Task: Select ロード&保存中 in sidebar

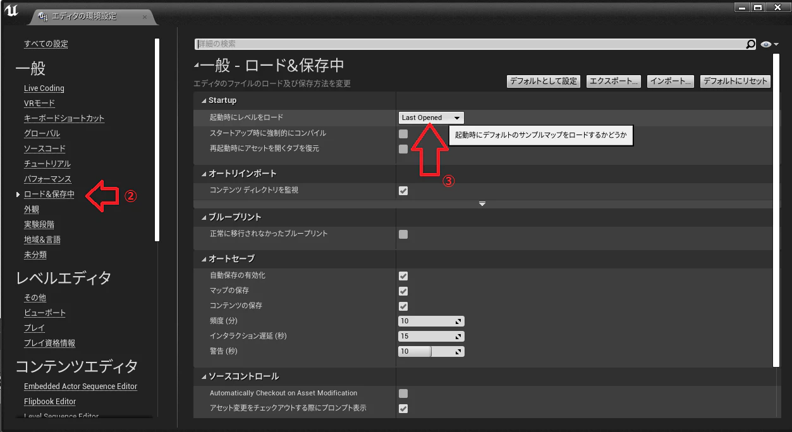Action: point(49,195)
